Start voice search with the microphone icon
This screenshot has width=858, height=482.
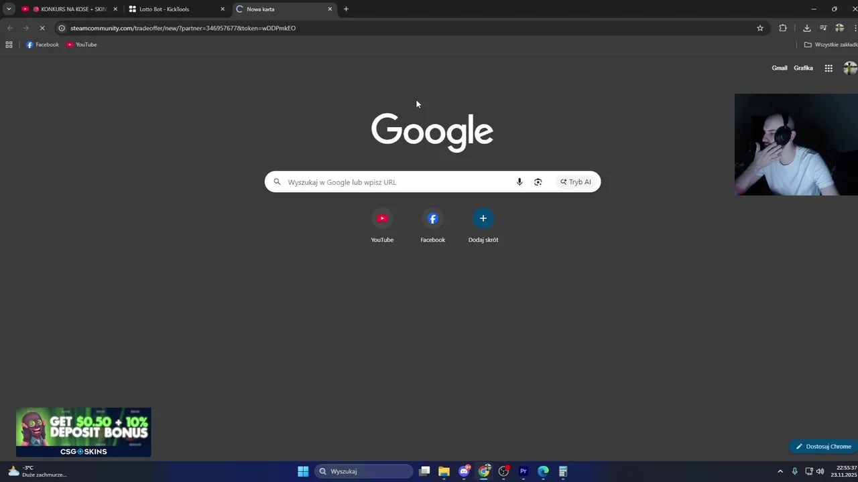click(x=519, y=182)
